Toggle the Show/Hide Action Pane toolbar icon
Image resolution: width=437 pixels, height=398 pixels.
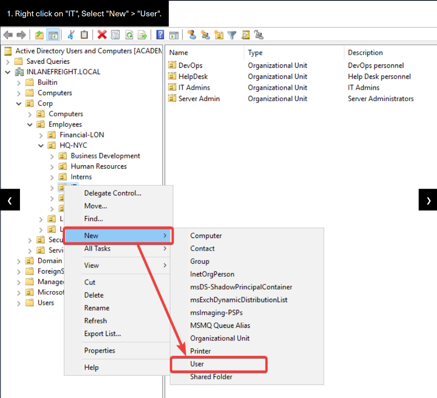pyautogui.click(x=174, y=35)
